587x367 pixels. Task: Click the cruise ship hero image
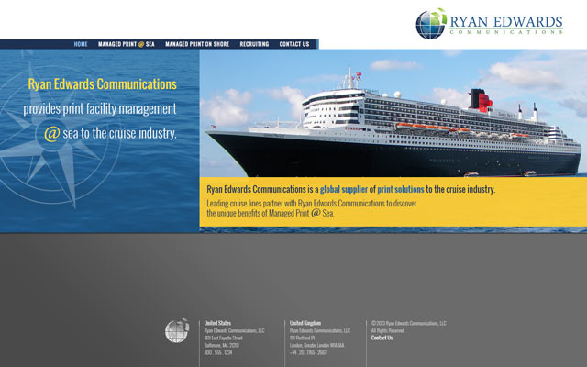click(x=393, y=113)
